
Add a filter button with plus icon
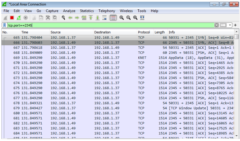[x=235, y=25]
